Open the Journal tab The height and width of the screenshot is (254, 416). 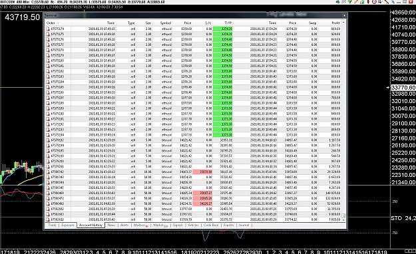coord(244,225)
